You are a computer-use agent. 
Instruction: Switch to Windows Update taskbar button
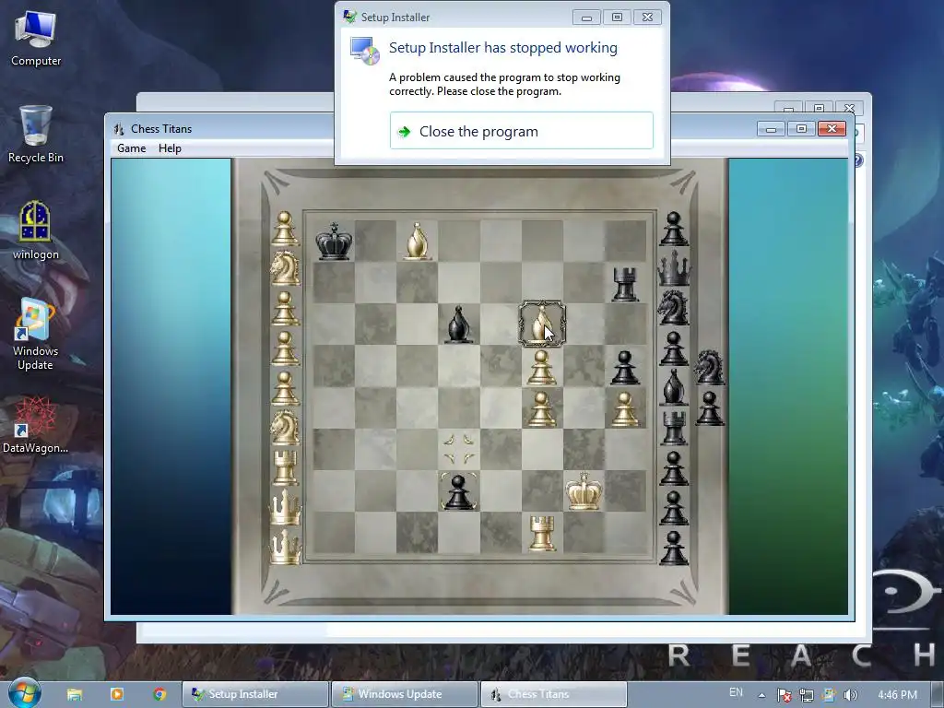click(x=406, y=694)
